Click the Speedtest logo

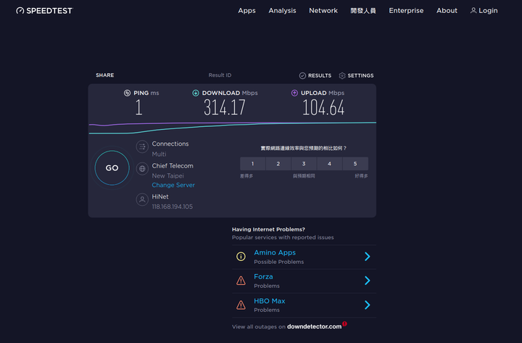click(x=44, y=11)
